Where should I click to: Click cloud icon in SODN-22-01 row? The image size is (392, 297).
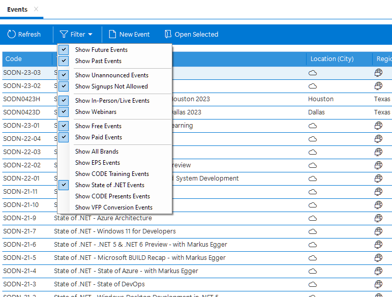[313, 179]
